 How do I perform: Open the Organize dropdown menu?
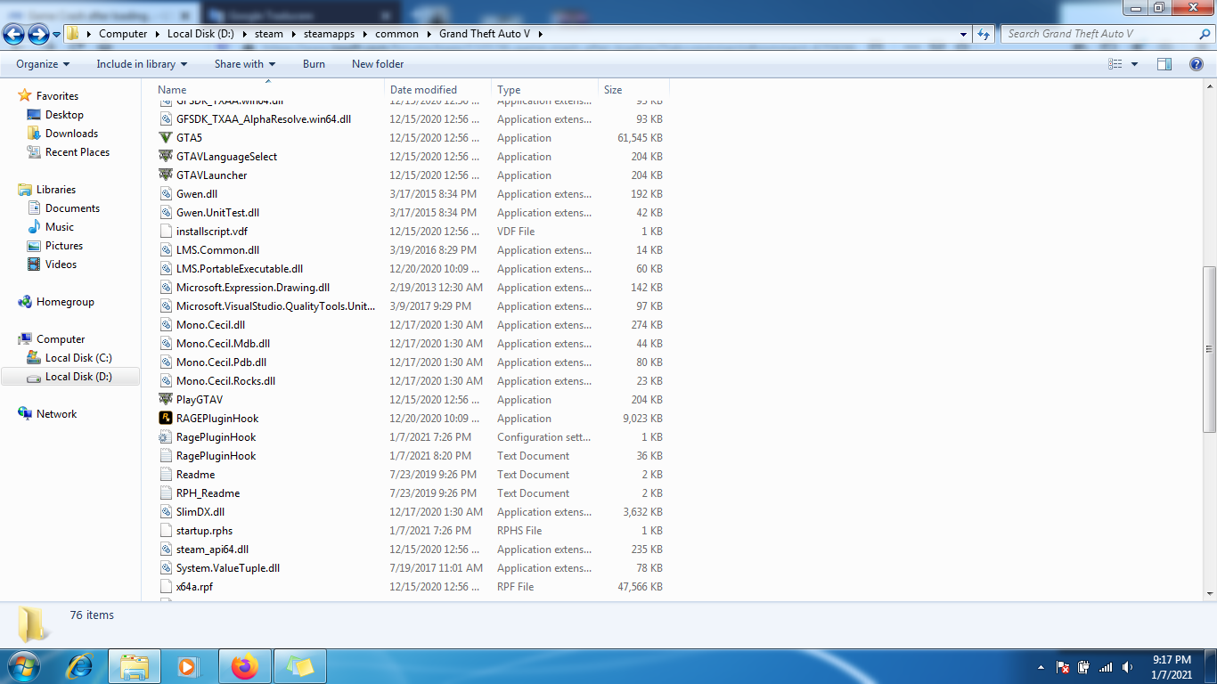43,64
